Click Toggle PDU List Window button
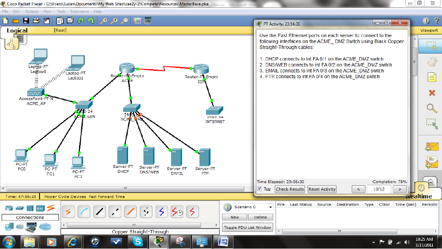 [x=248, y=227]
